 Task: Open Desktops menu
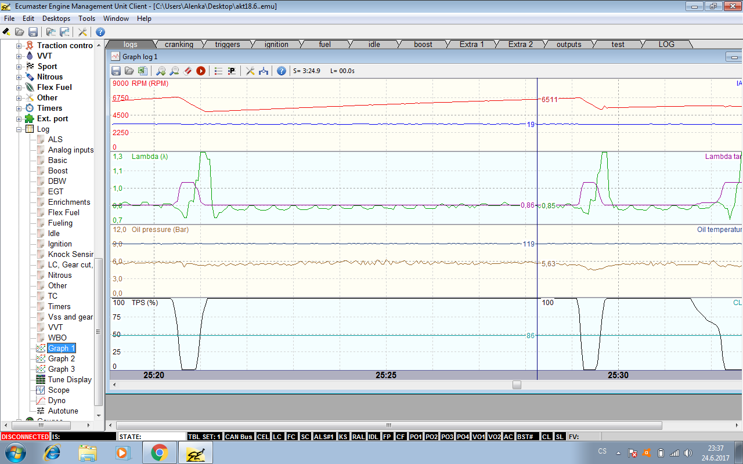click(56, 19)
